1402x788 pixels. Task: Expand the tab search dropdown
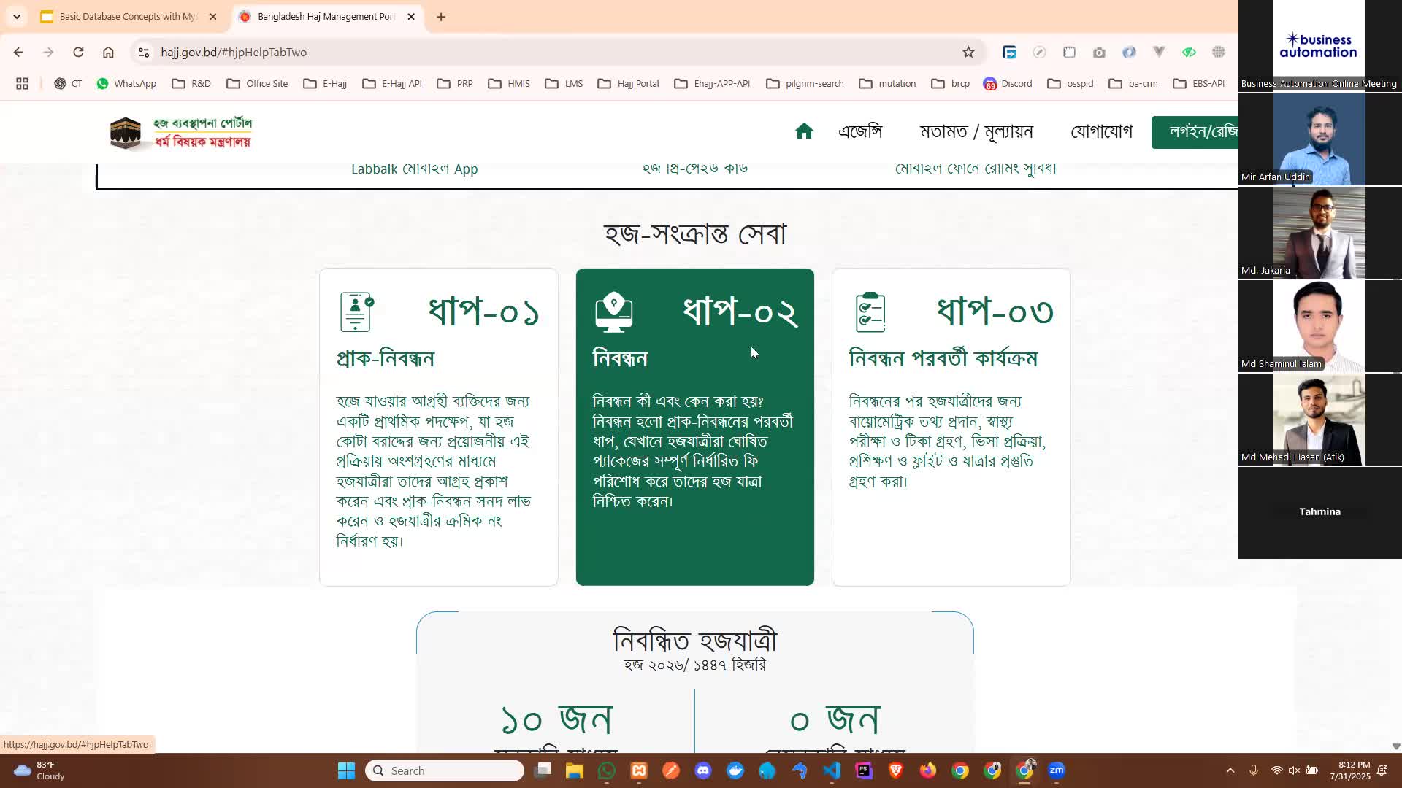[17, 17]
